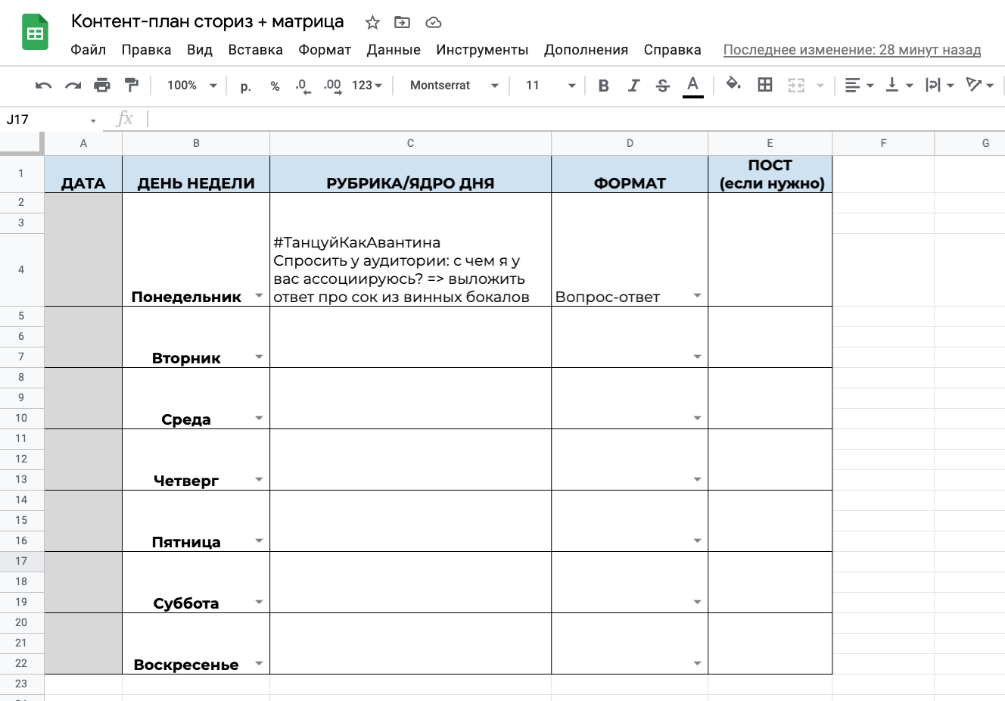The width and height of the screenshot is (1005, 701).
Task: Format as percent
Action: [275, 86]
